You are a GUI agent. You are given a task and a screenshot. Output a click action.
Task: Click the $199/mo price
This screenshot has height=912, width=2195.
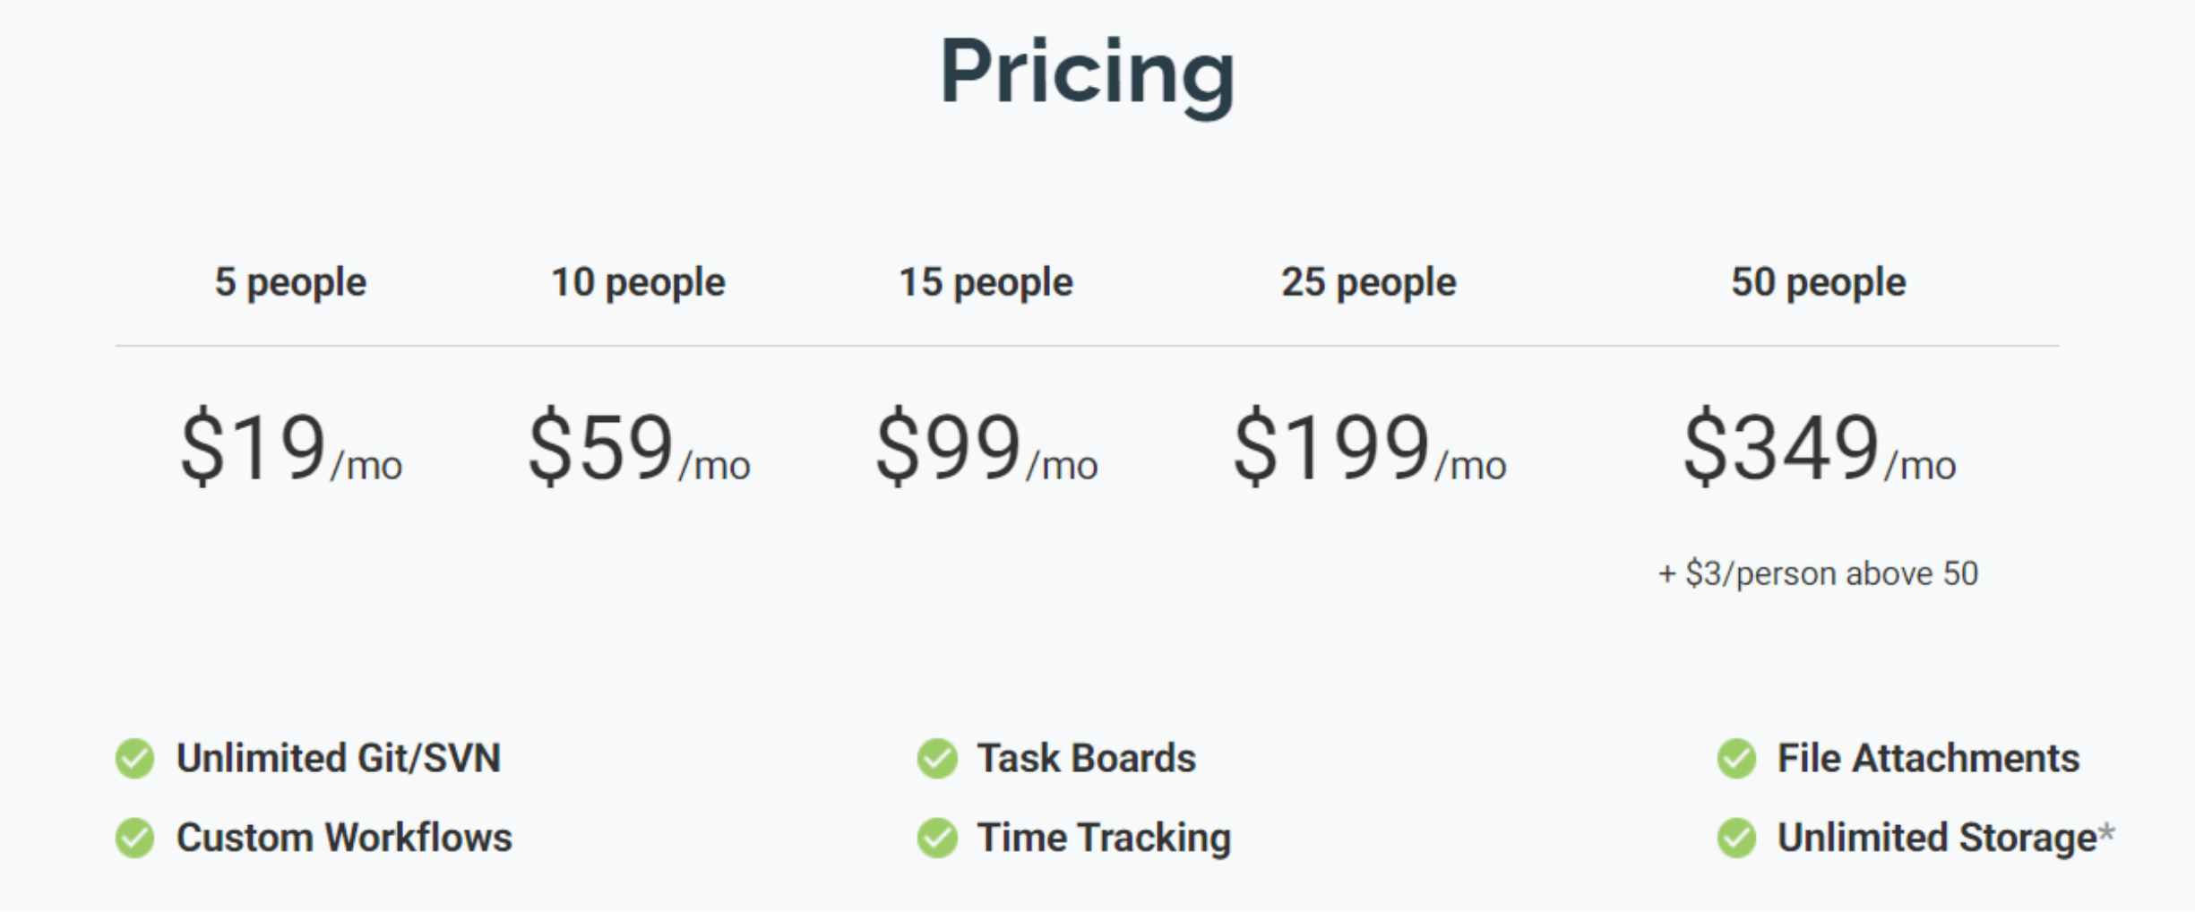[x=1370, y=447]
